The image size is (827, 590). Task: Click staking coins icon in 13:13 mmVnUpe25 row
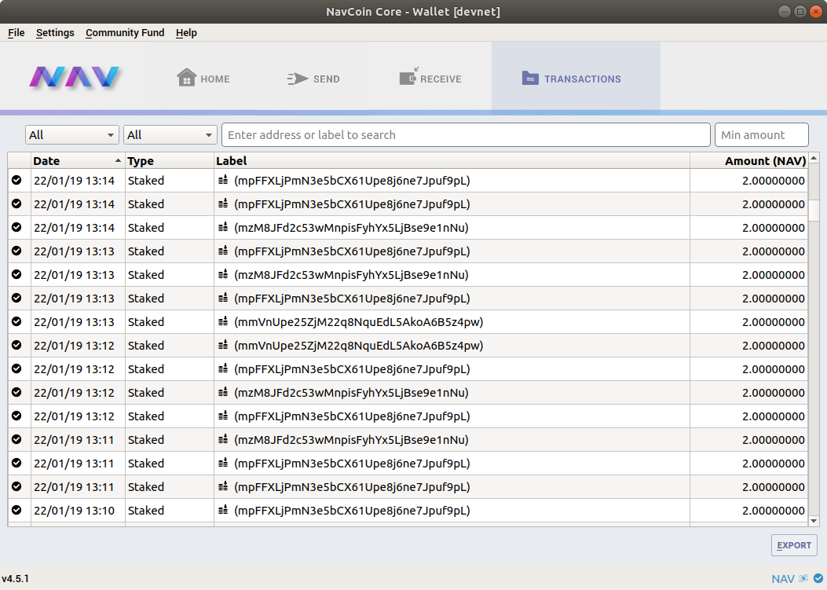223,321
